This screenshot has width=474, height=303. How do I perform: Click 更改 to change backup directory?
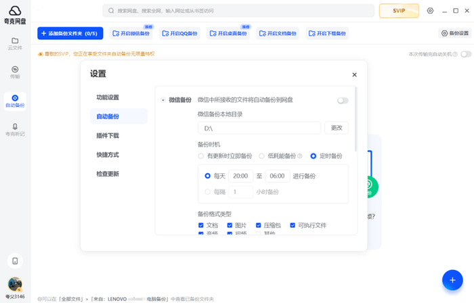(x=336, y=128)
